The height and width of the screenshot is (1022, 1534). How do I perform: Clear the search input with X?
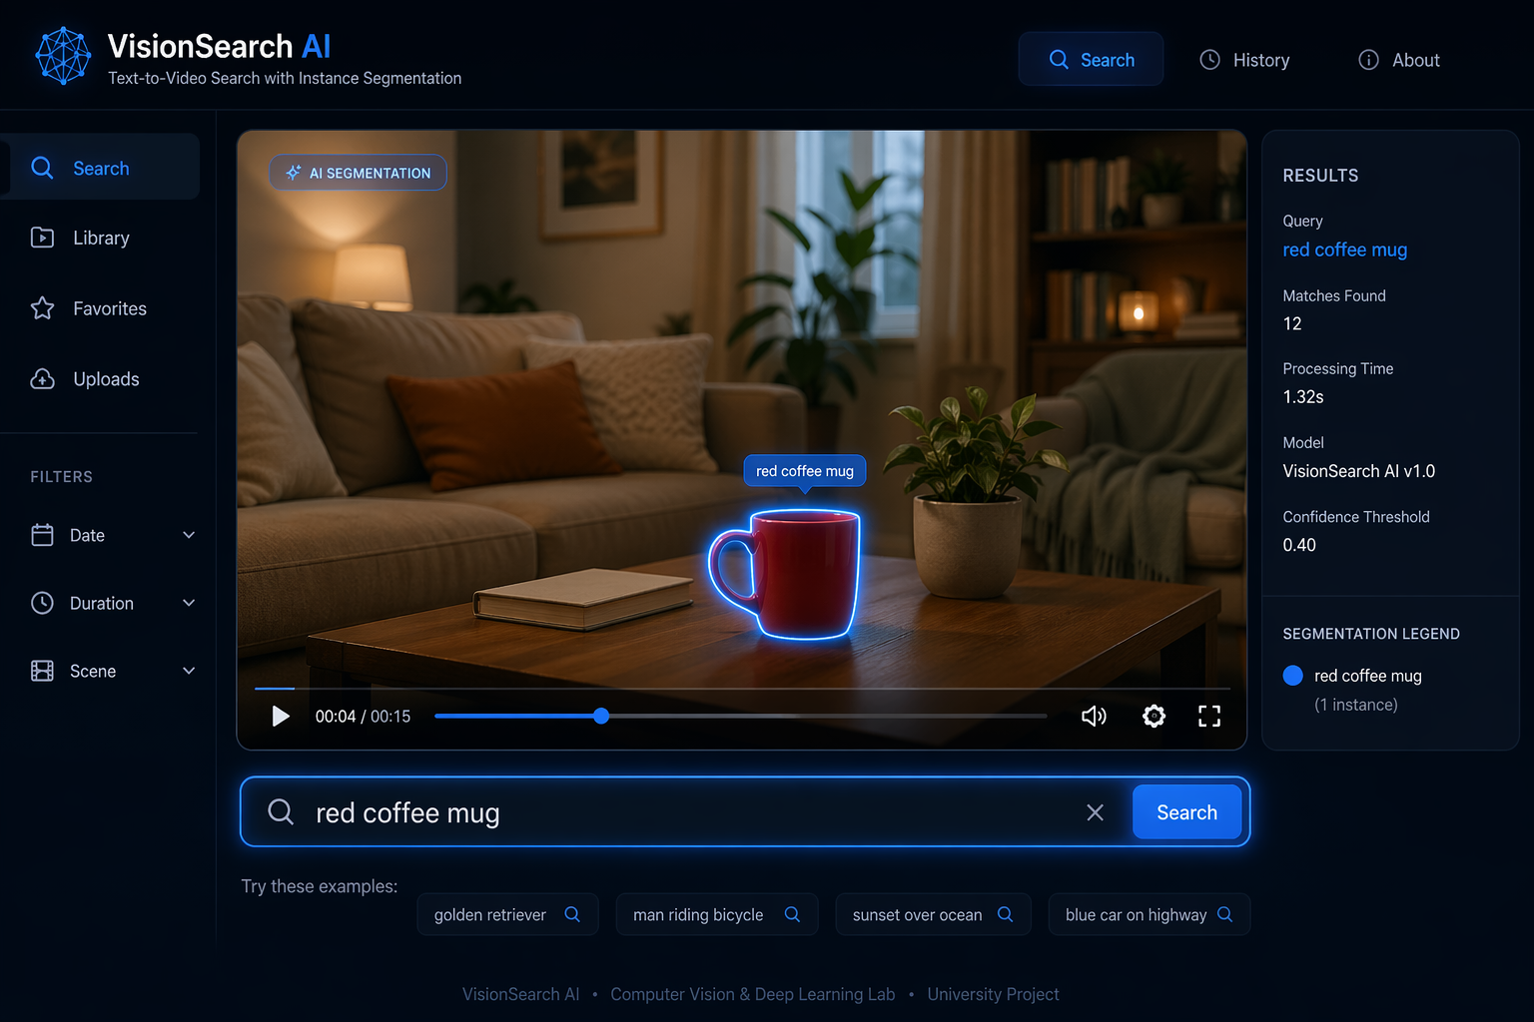(x=1095, y=811)
